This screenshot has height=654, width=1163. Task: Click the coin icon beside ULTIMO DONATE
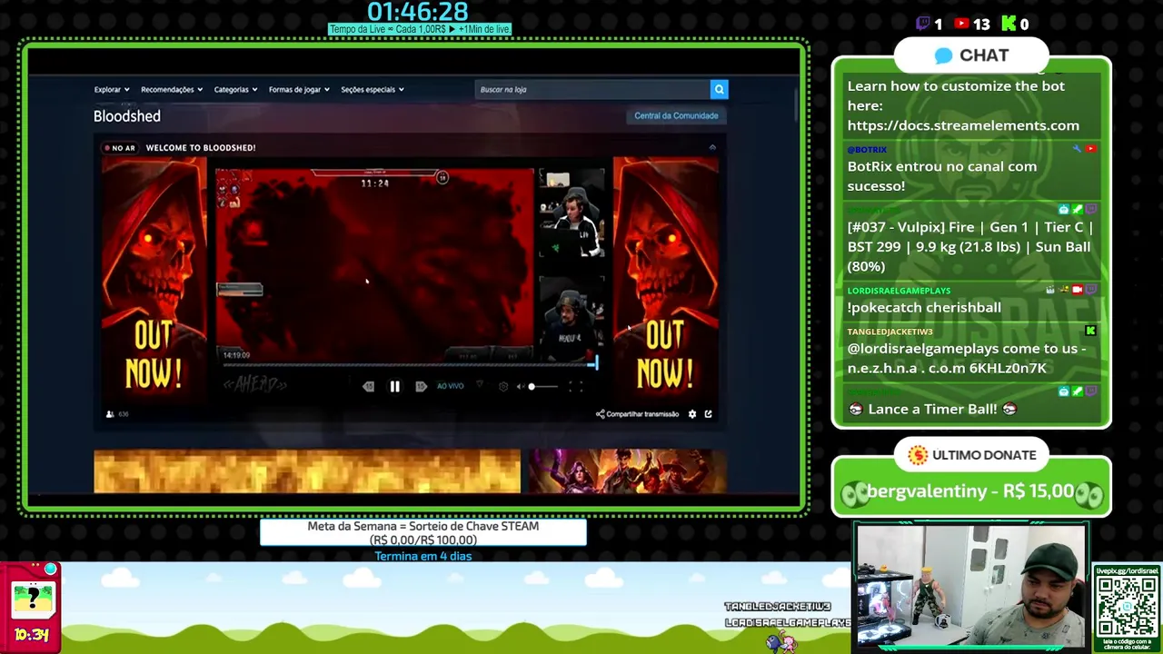(x=918, y=455)
